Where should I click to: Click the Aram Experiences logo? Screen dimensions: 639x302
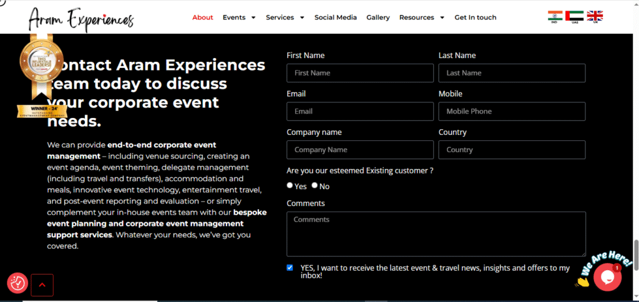(x=80, y=17)
